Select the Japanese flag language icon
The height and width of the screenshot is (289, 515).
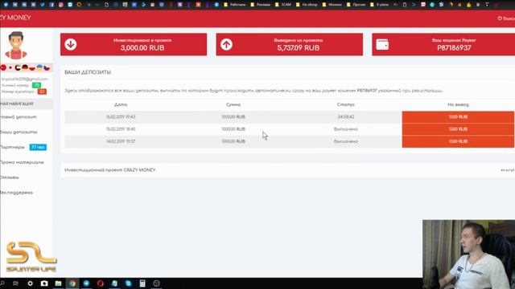pos(10,67)
